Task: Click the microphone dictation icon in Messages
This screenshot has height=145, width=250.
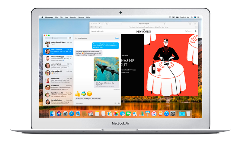Action: pyautogui.click(x=119, y=103)
